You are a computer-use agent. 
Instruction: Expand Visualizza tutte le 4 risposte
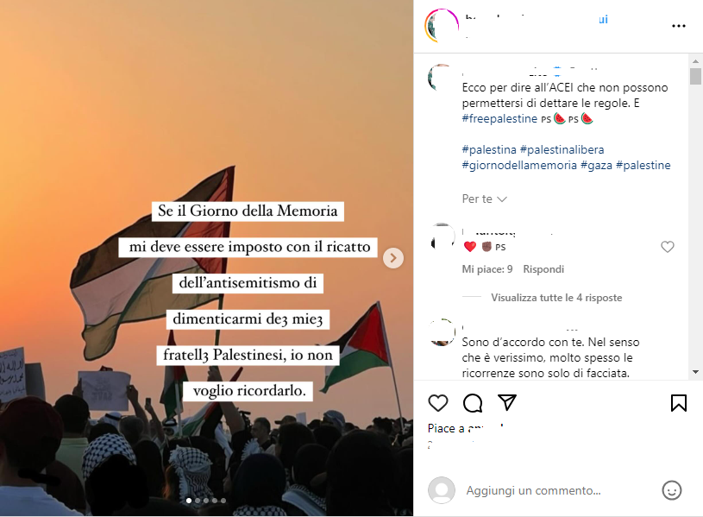click(x=556, y=298)
